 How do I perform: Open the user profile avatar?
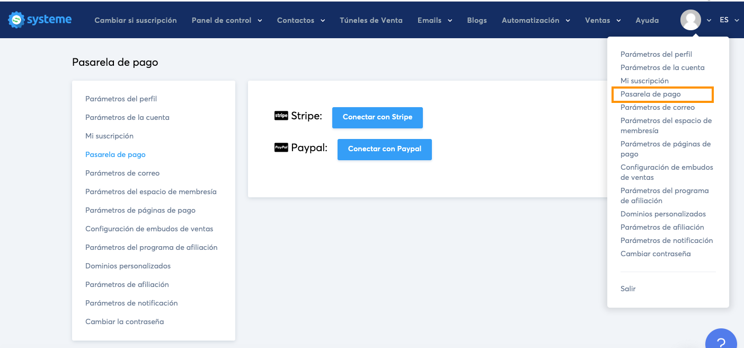[x=690, y=20]
